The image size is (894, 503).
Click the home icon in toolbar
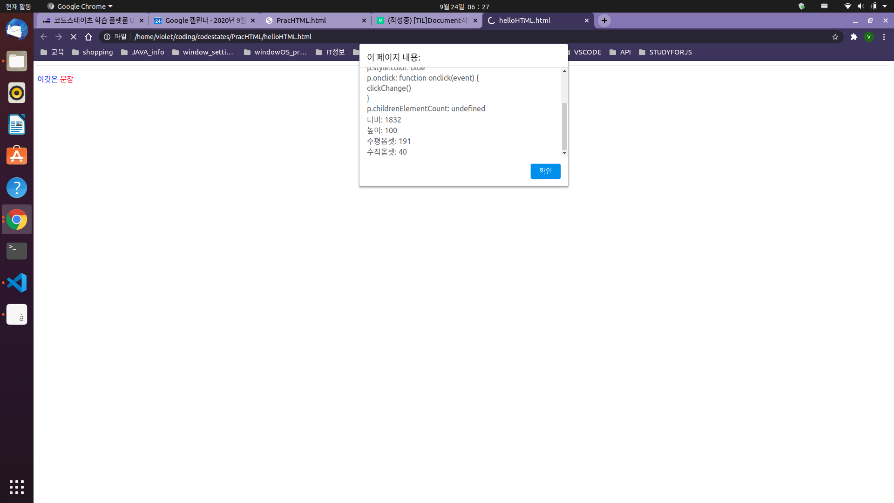click(x=88, y=37)
